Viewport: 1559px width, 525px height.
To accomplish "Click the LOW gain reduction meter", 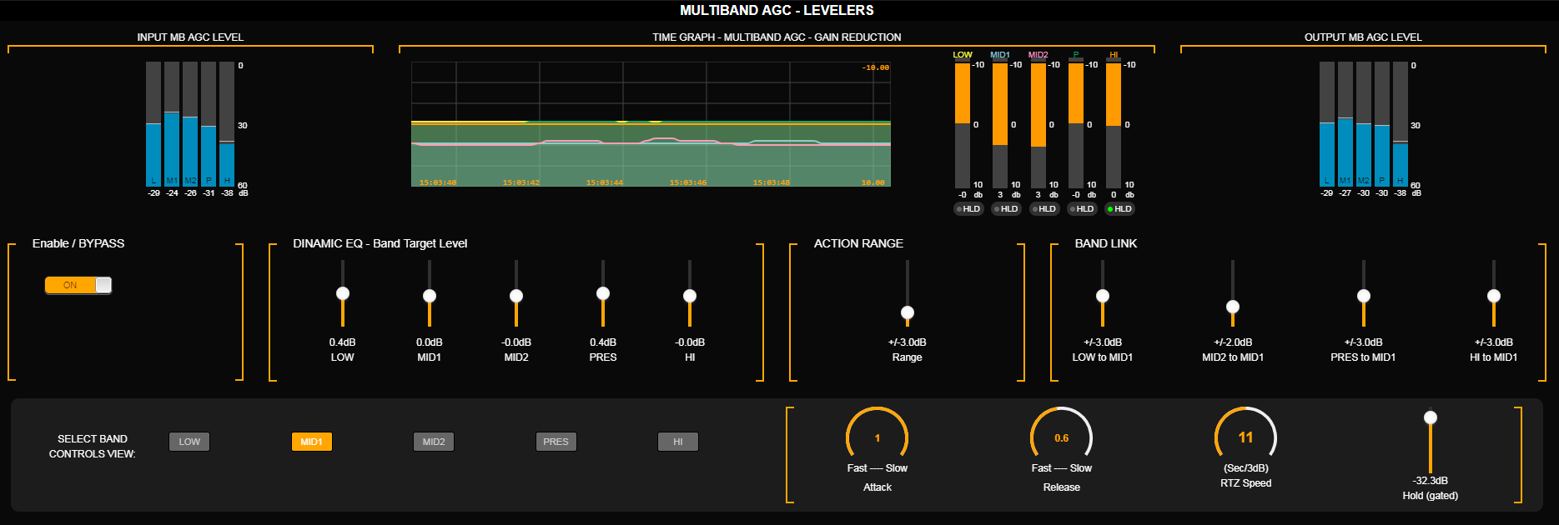I will tap(963, 125).
